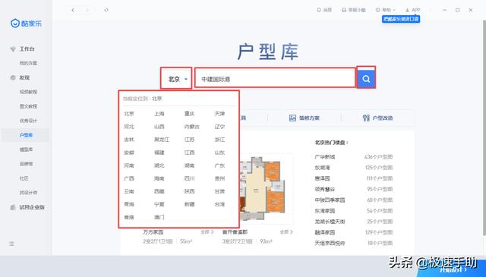Screen dimensions: 486x277
Task: Click the blue search magnifier button
Action: (x=366, y=79)
